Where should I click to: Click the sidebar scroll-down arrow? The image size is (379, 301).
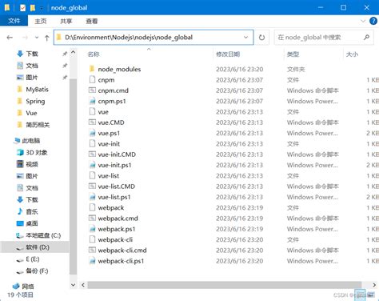coord(73,285)
